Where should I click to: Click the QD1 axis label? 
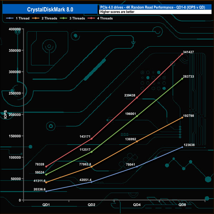pyautogui.click(x=46, y=205)
